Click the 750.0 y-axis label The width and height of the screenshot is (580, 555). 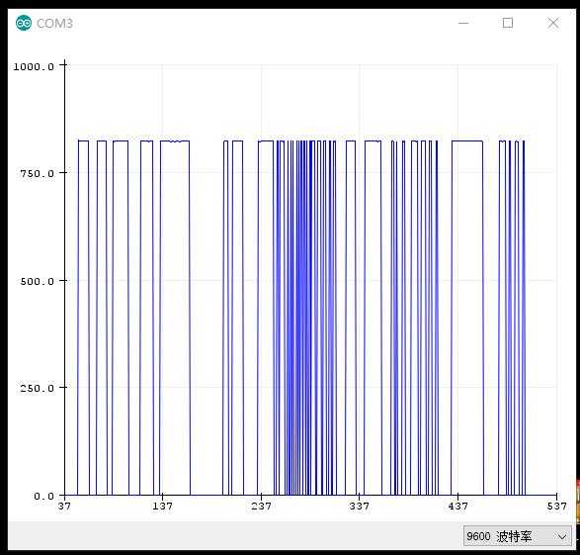(x=37, y=173)
